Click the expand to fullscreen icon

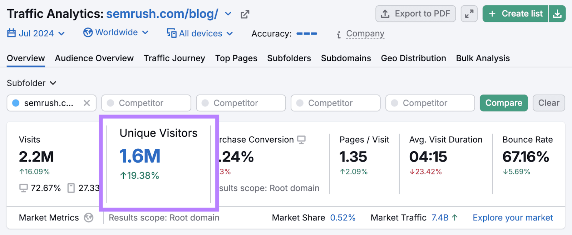tap(469, 14)
